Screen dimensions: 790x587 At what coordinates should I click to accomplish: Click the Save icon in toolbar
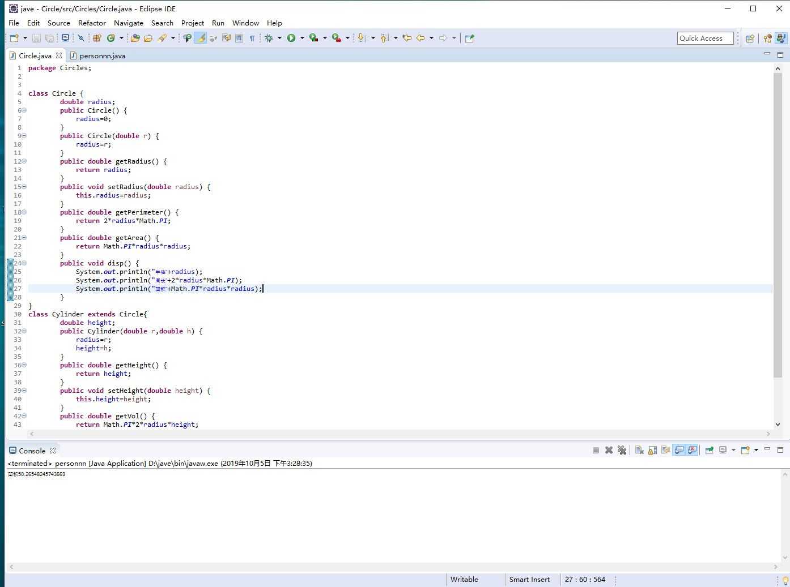pos(36,38)
